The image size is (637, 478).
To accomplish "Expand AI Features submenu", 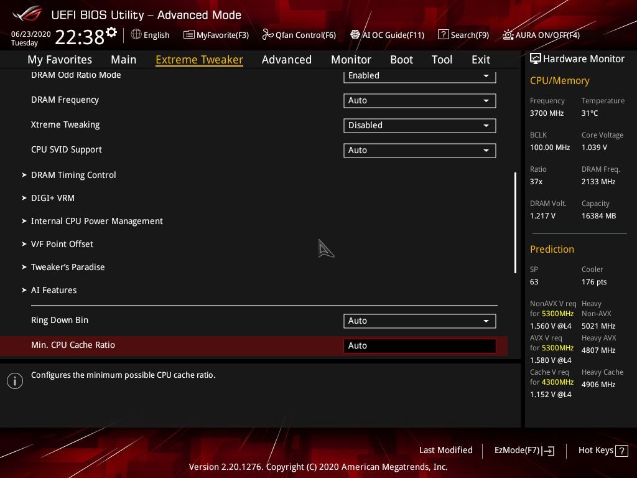I will coord(53,290).
